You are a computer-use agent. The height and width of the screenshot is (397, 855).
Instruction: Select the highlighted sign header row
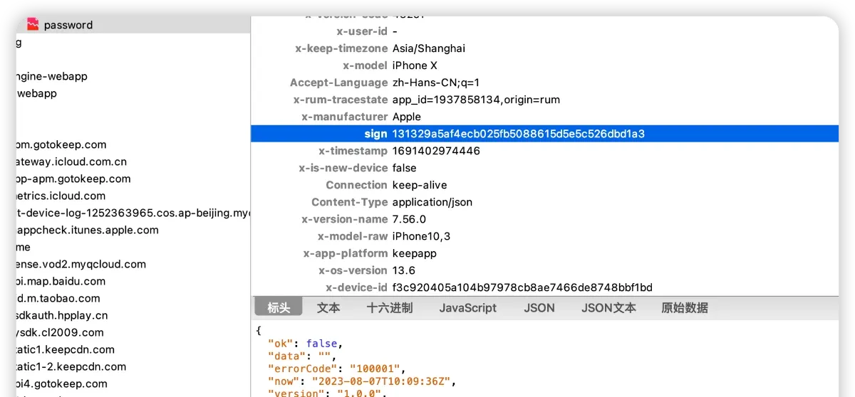click(x=544, y=134)
